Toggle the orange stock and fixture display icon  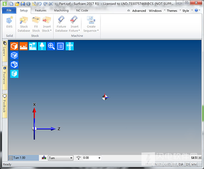click(23, 46)
